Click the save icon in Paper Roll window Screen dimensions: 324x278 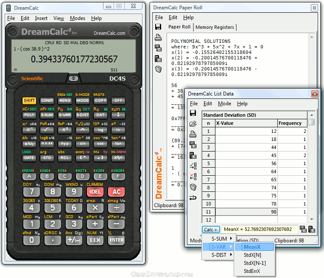point(158,27)
